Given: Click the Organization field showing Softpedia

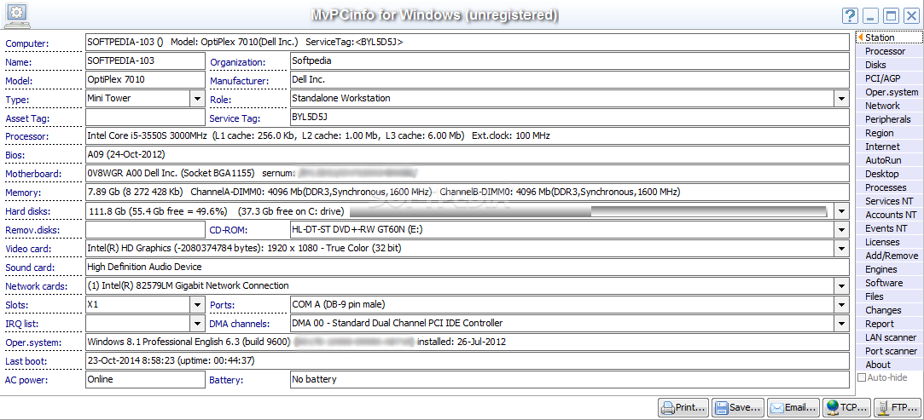Looking at the screenshot, I should pyautogui.click(x=569, y=61).
